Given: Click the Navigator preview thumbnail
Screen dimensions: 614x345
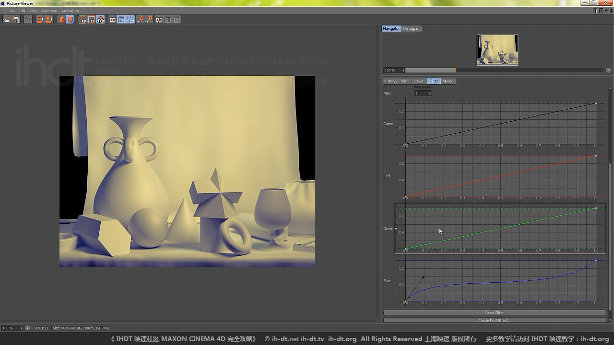Looking at the screenshot, I should pyautogui.click(x=497, y=50).
